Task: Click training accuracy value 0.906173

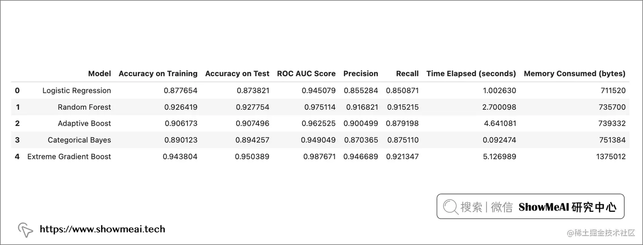Action: coord(181,123)
